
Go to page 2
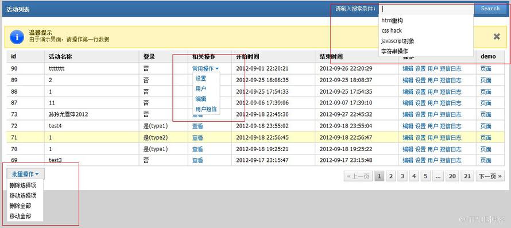click(x=391, y=176)
